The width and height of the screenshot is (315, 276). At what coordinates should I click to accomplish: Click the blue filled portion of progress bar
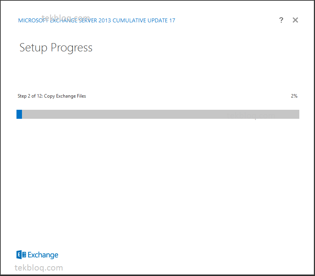(x=19, y=114)
